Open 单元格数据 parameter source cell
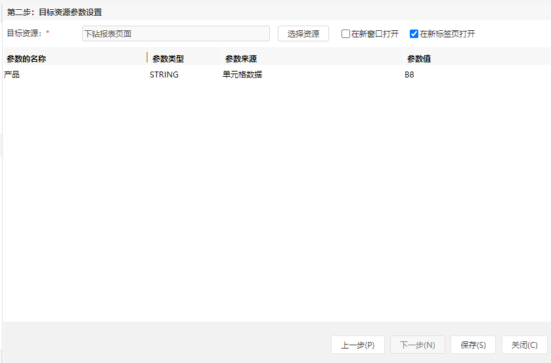551x363 pixels. click(313, 74)
